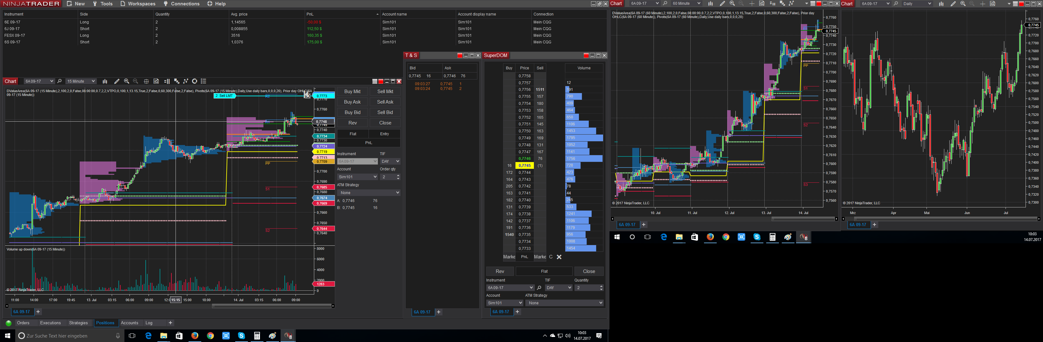This screenshot has height=342, width=1043.
Task: Open bar type selector in Daily chart
Action: pyautogui.click(x=941, y=3)
